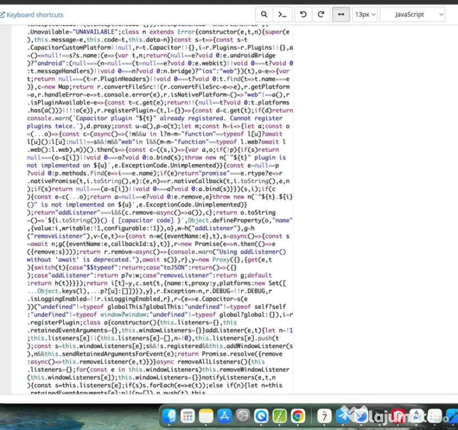Click 'Capacitor plugin' text in the warning string
Screen dimensions: 458x430
pos(104,118)
